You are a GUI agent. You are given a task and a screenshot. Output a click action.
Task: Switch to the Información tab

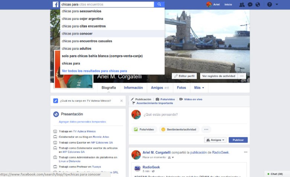point(133,88)
